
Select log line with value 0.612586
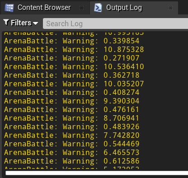tap(72, 161)
